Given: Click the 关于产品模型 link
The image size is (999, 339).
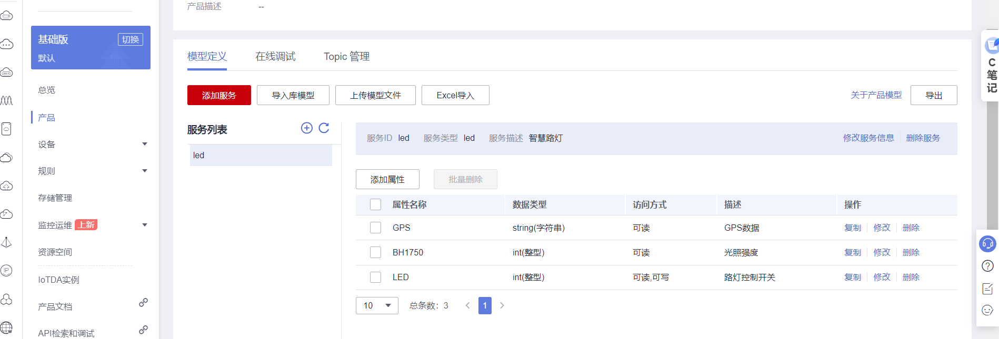Looking at the screenshot, I should [876, 95].
